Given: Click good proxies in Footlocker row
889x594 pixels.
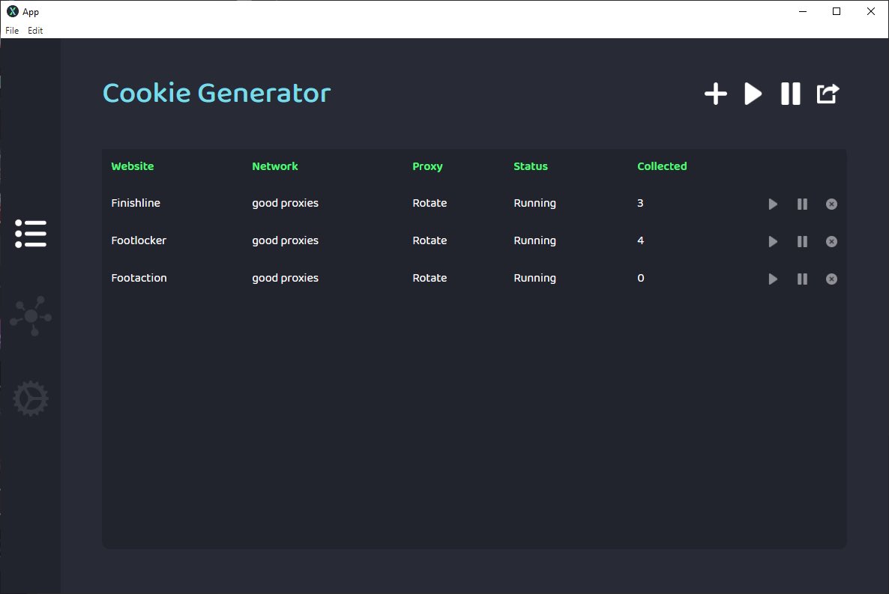Looking at the screenshot, I should click(285, 241).
